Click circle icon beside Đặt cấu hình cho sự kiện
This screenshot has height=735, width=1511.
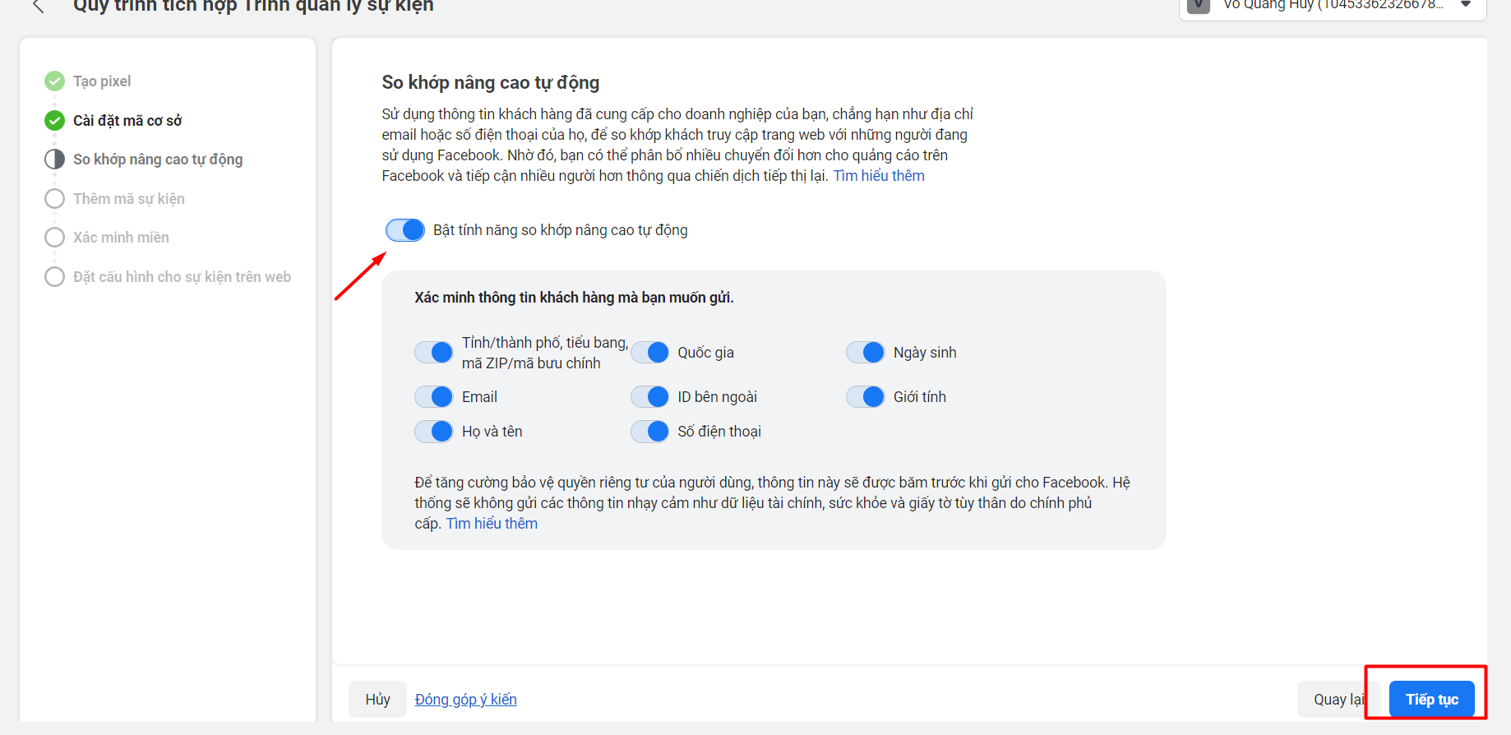point(54,277)
